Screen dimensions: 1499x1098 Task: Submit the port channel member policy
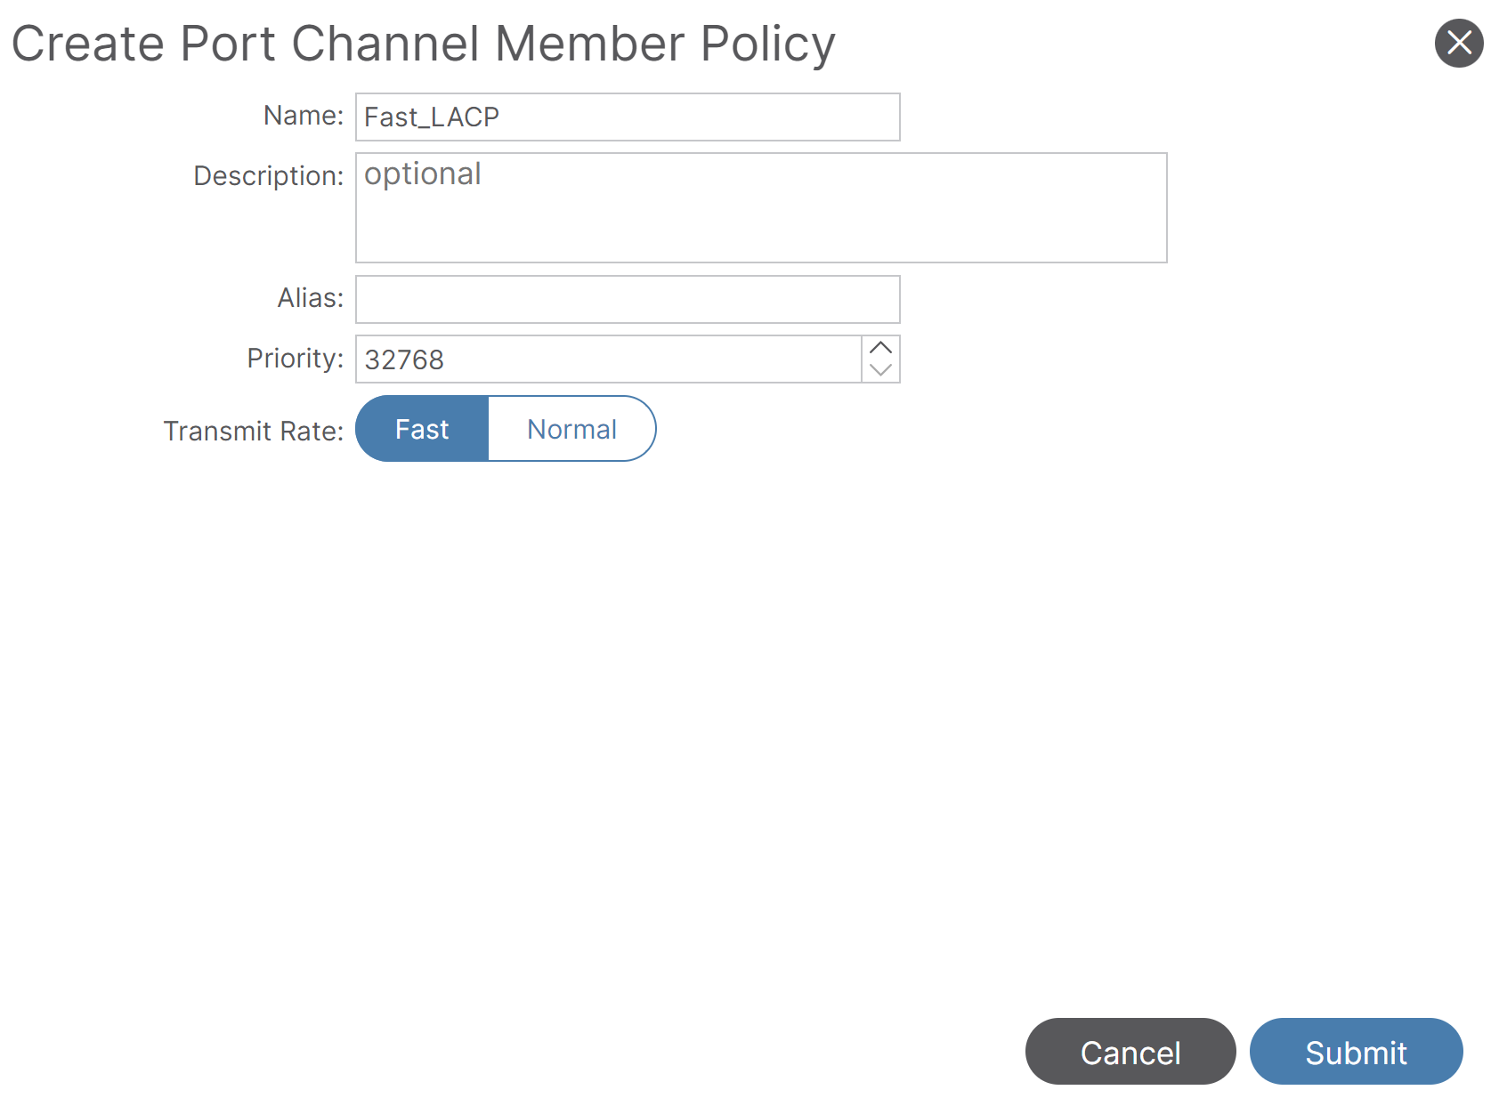pos(1355,1052)
